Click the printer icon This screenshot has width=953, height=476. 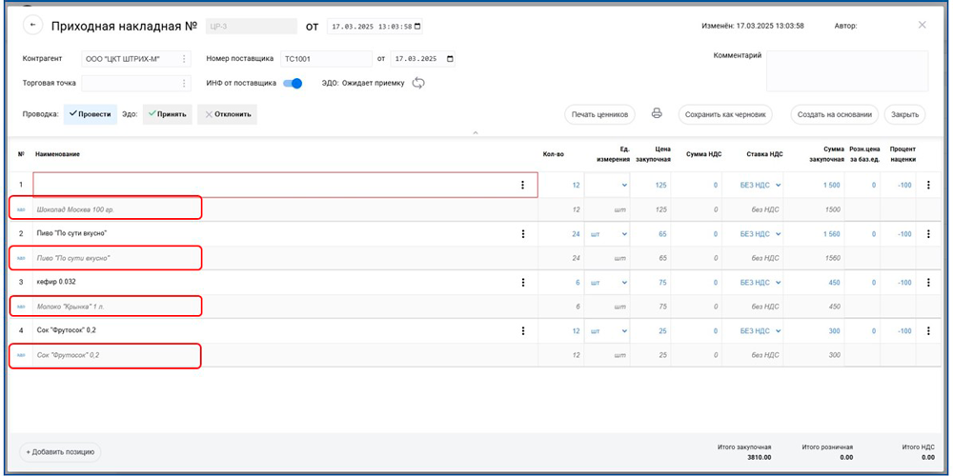pos(657,114)
